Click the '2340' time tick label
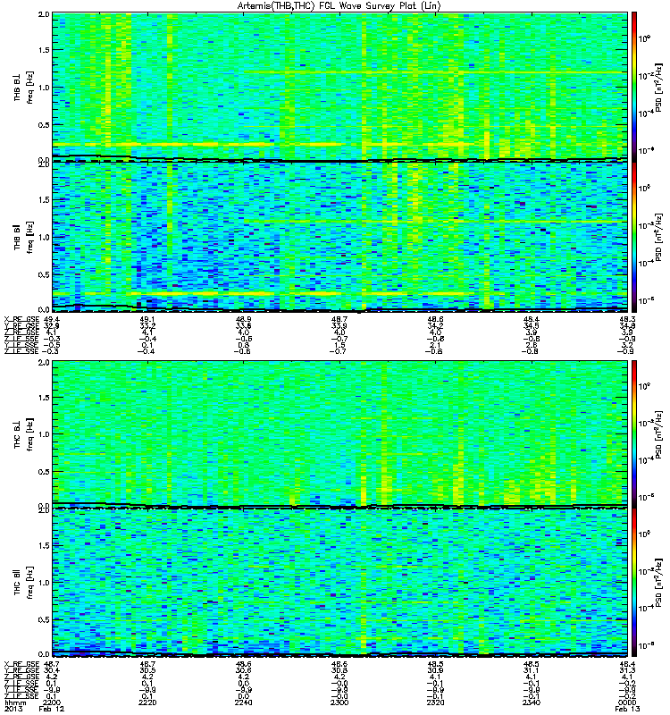The image size is (670, 715). pos(532,702)
